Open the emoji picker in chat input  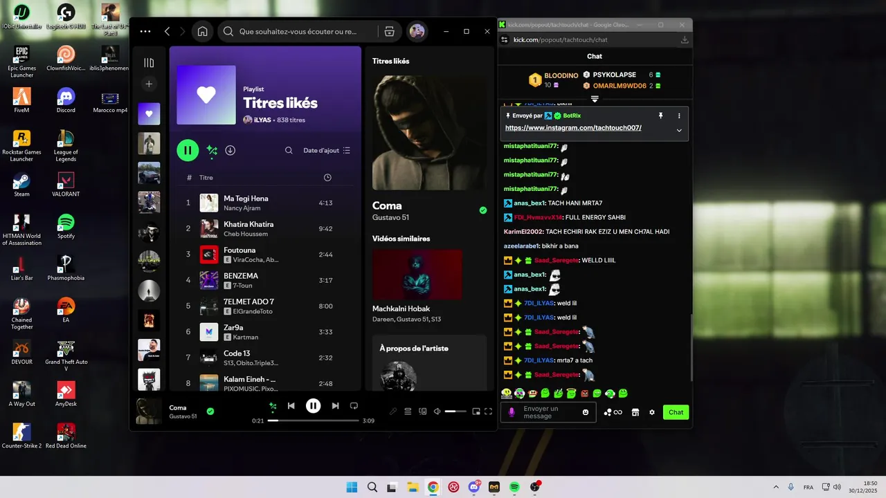[586, 412]
